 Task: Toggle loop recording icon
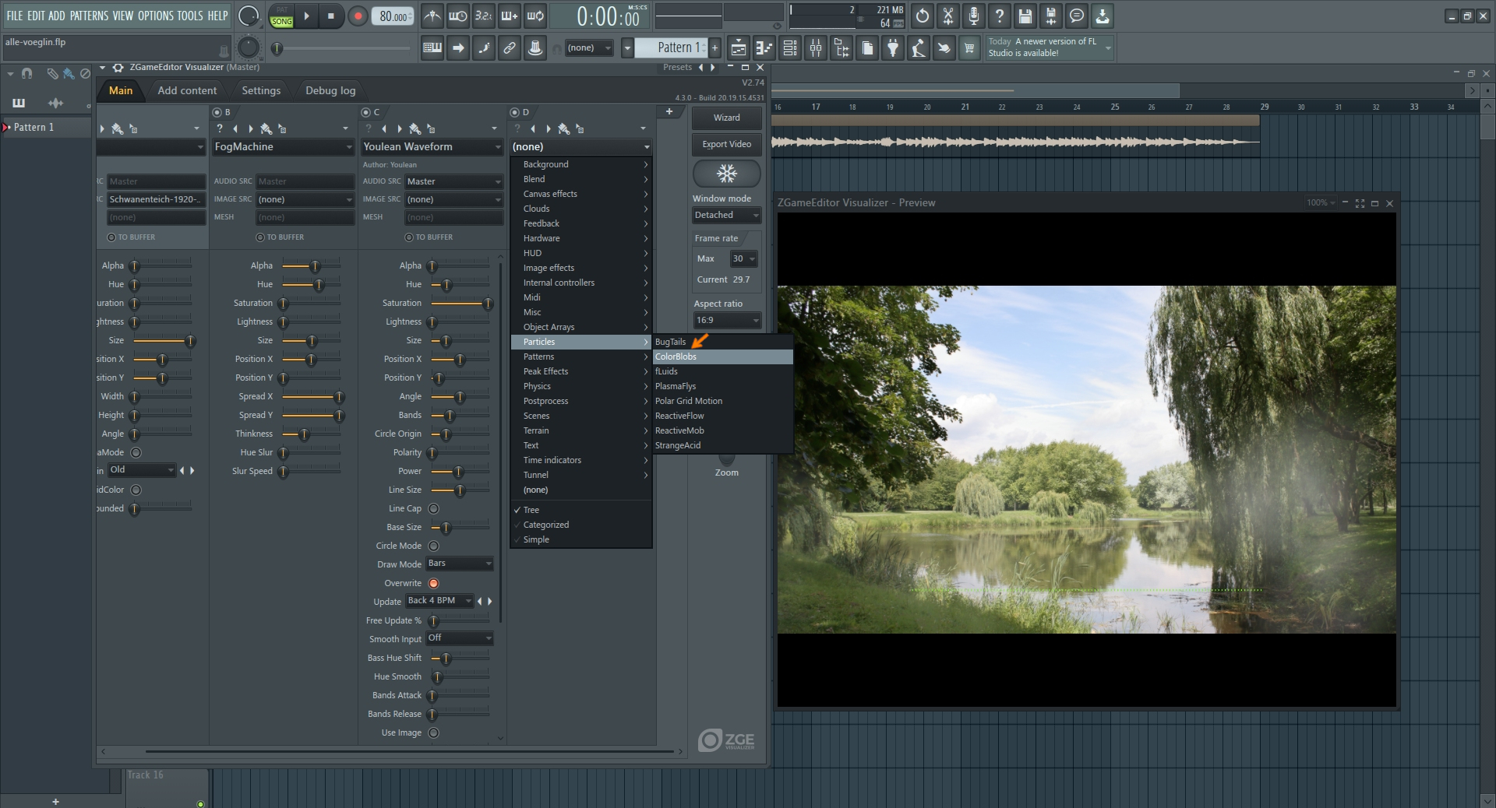click(x=535, y=16)
